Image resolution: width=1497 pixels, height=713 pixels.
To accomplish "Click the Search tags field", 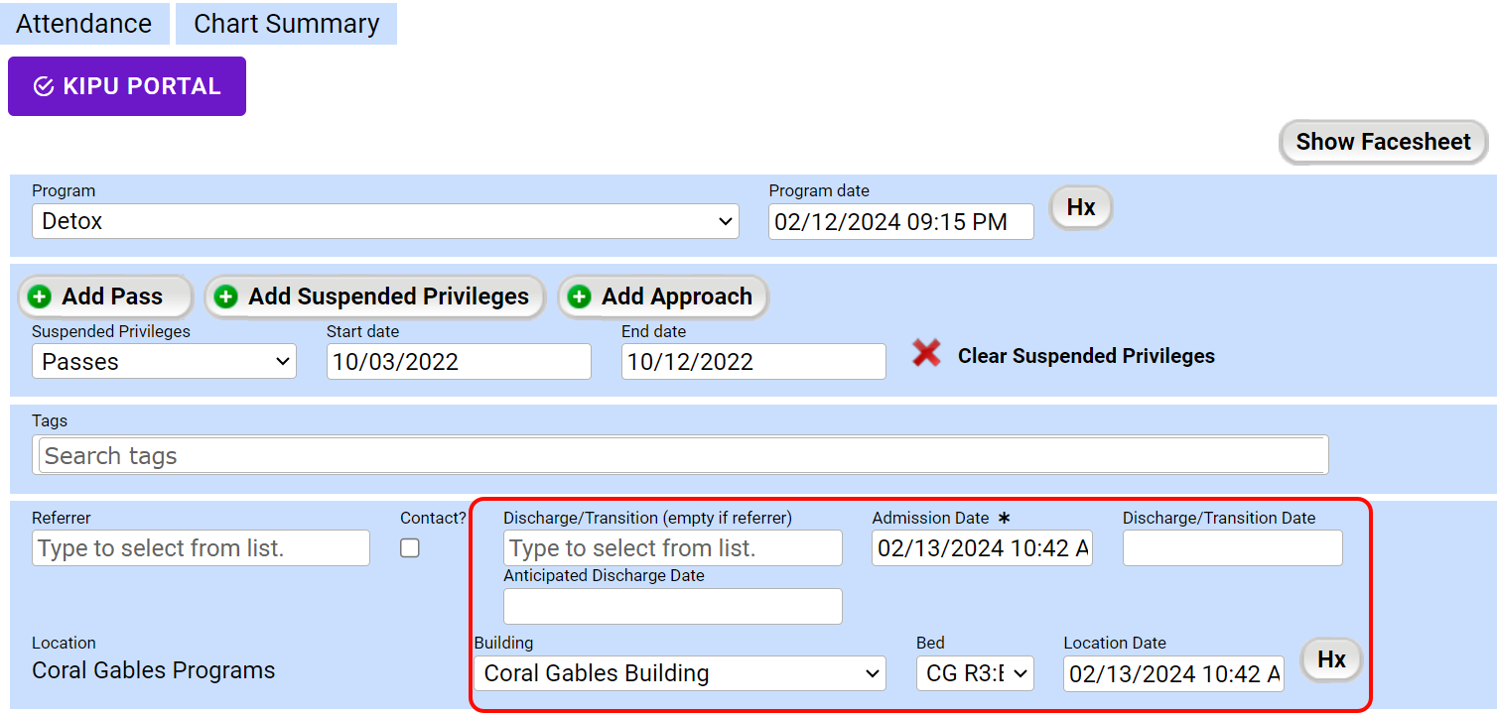I will [683, 455].
